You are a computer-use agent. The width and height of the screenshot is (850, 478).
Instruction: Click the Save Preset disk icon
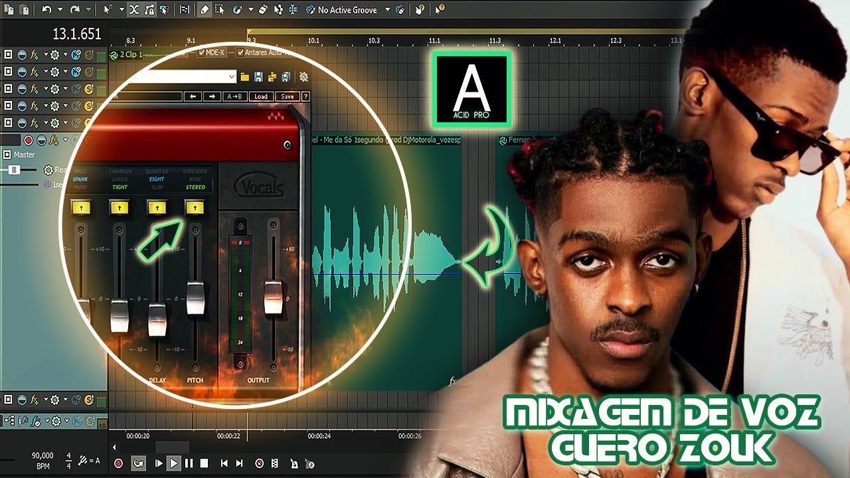(258, 77)
